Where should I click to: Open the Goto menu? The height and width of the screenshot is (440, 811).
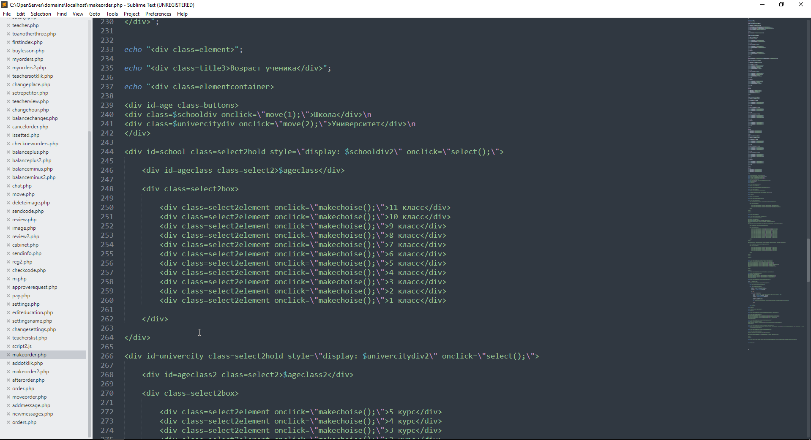click(x=95, y=14)
